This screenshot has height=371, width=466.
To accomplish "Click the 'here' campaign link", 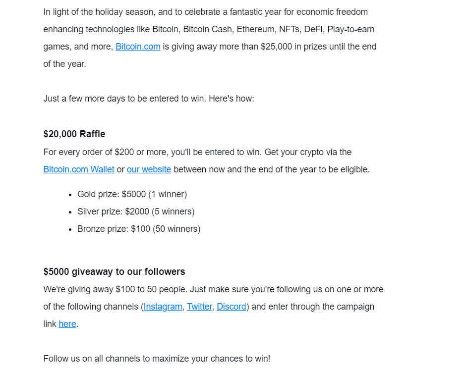I will pos(67,324).
